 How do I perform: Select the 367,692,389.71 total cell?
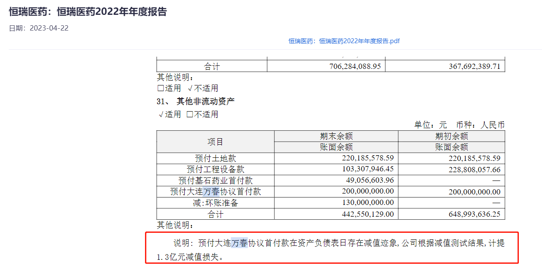(x=445, y=66)
